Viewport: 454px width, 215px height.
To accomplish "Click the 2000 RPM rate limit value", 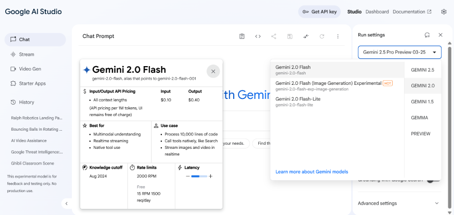I will pos(148,176).
